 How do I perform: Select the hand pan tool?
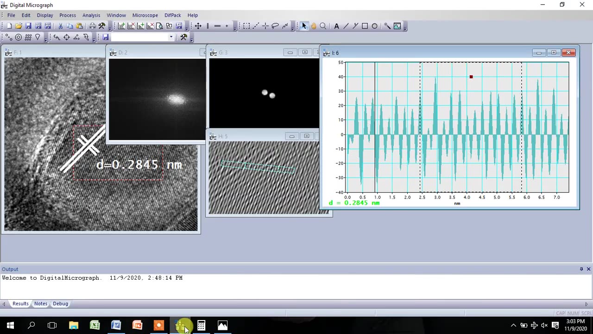314,26
